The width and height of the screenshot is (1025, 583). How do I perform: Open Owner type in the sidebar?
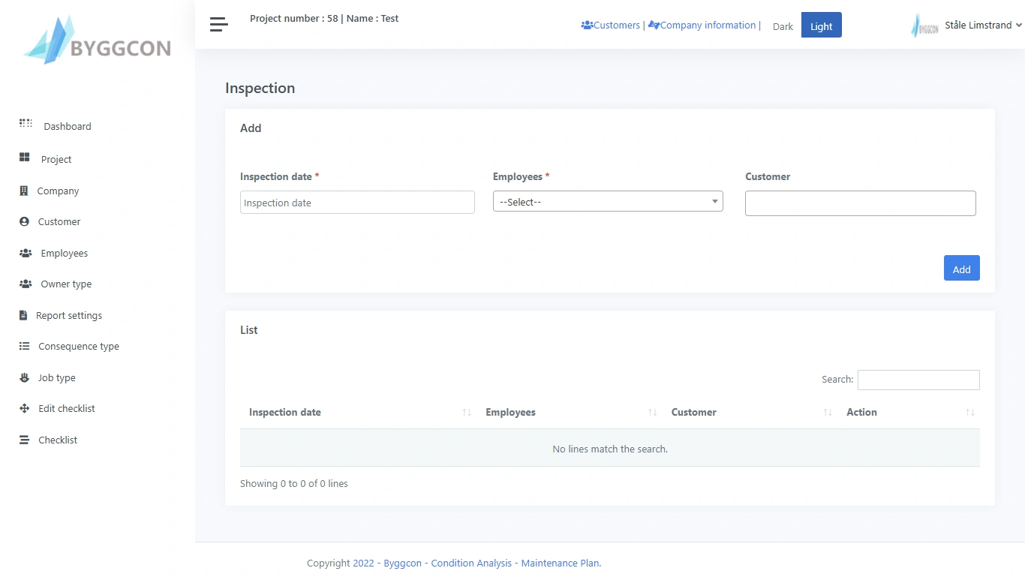tap(66, 284)
